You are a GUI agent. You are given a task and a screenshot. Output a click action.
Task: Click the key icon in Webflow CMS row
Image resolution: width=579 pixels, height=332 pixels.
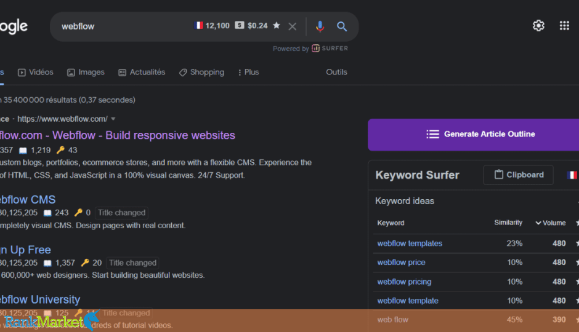tap(78, 213)
